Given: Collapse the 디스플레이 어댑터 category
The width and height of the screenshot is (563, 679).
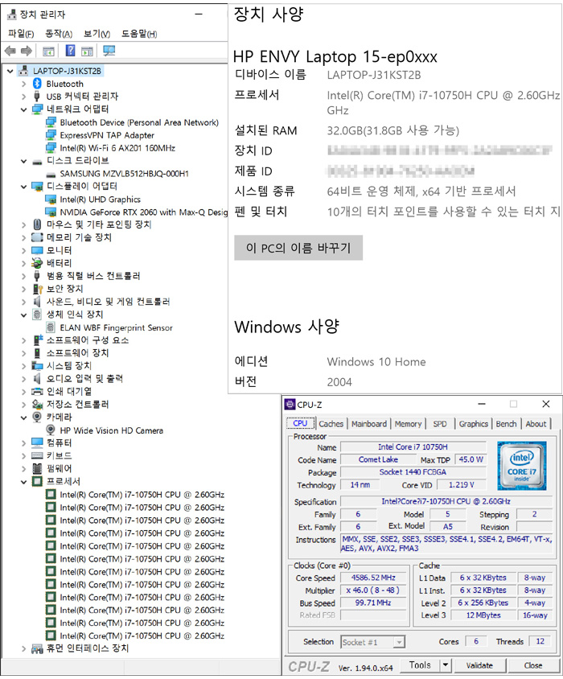Looking at the screenshot, I should tap(24, 187).
